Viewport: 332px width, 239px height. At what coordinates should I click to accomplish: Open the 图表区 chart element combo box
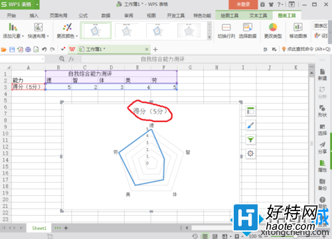point(321,26)
